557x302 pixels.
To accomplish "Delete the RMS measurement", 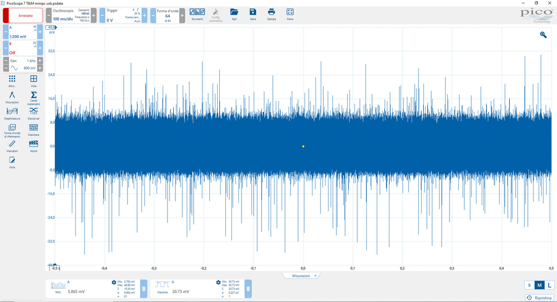I will point(144,289).
